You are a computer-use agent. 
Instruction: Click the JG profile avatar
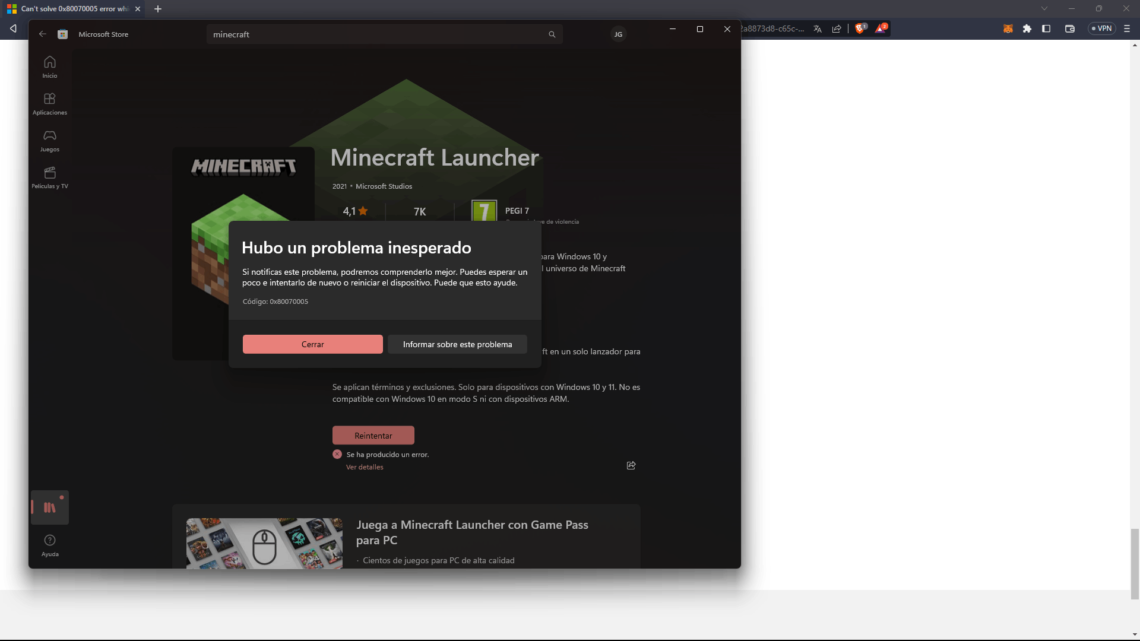[618, 34]
